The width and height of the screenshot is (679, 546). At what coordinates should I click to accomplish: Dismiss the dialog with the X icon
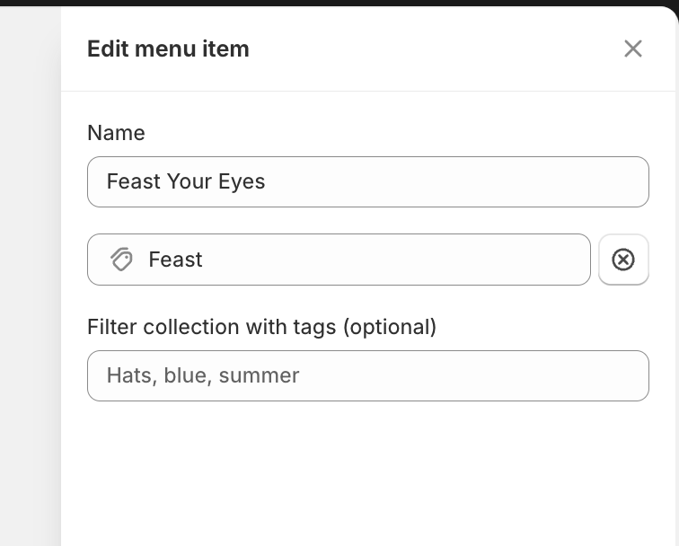pos(633,48)
